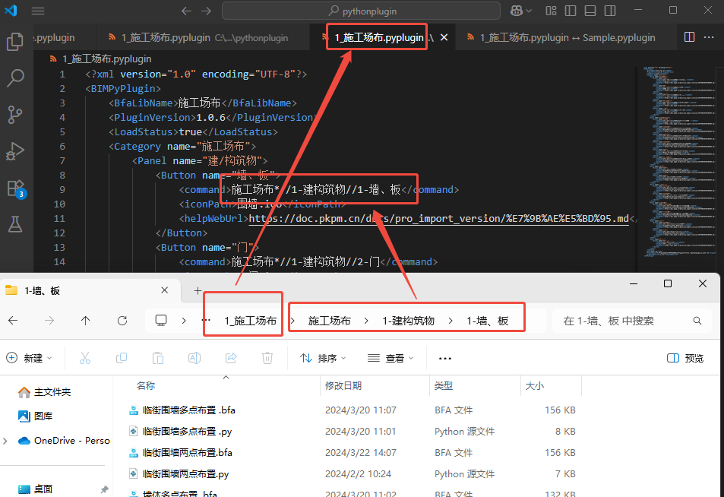Toggle the 预览 preview pane
The height and width of the screenshot is (497, 724).
(685, 358)
